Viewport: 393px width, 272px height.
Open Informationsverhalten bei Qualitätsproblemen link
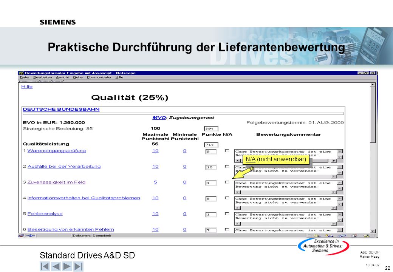pyautogui.click(x=84, y=198)
